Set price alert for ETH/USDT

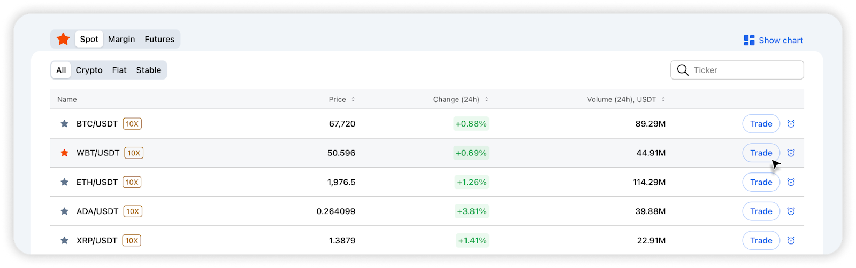tap(791, 182)
